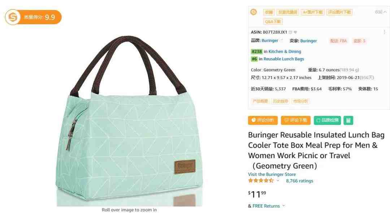The image size is (390, 213).
Task: Click the green calculator icon button
Action: (x=348, y=120)
